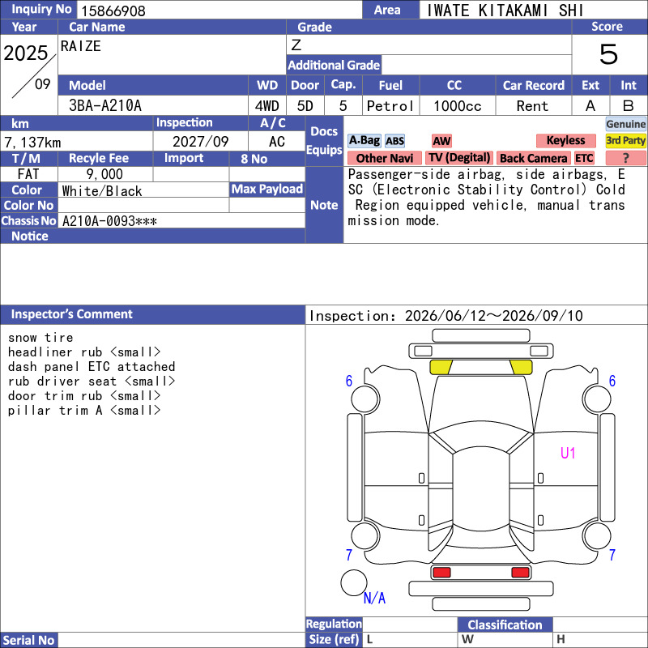Select the Genuine legend badge

(625, 124)
